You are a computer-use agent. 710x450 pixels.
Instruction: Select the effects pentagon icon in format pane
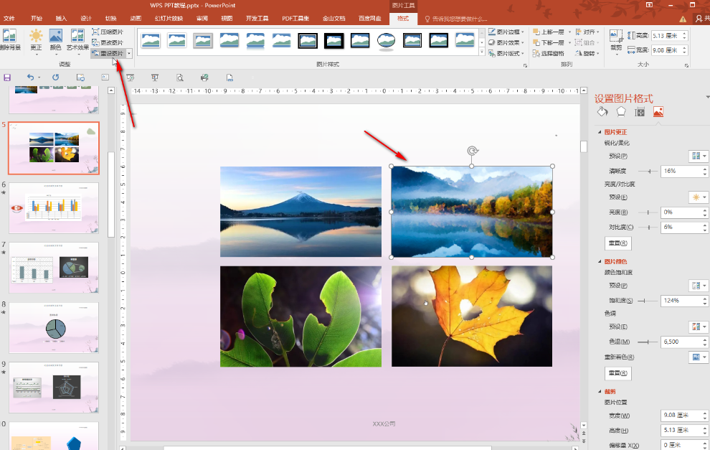point(621,111)
